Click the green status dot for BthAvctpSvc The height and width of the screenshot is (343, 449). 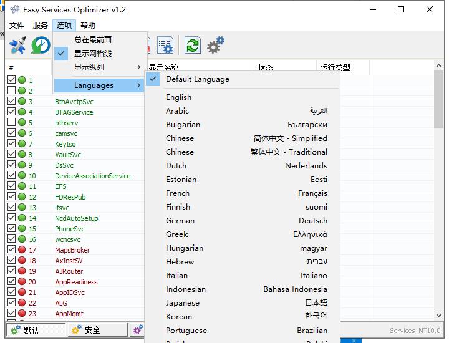[x=22, y=102]
